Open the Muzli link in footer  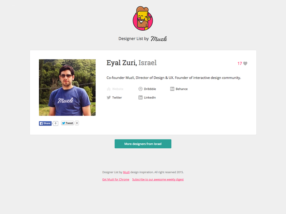pos(126,172)
